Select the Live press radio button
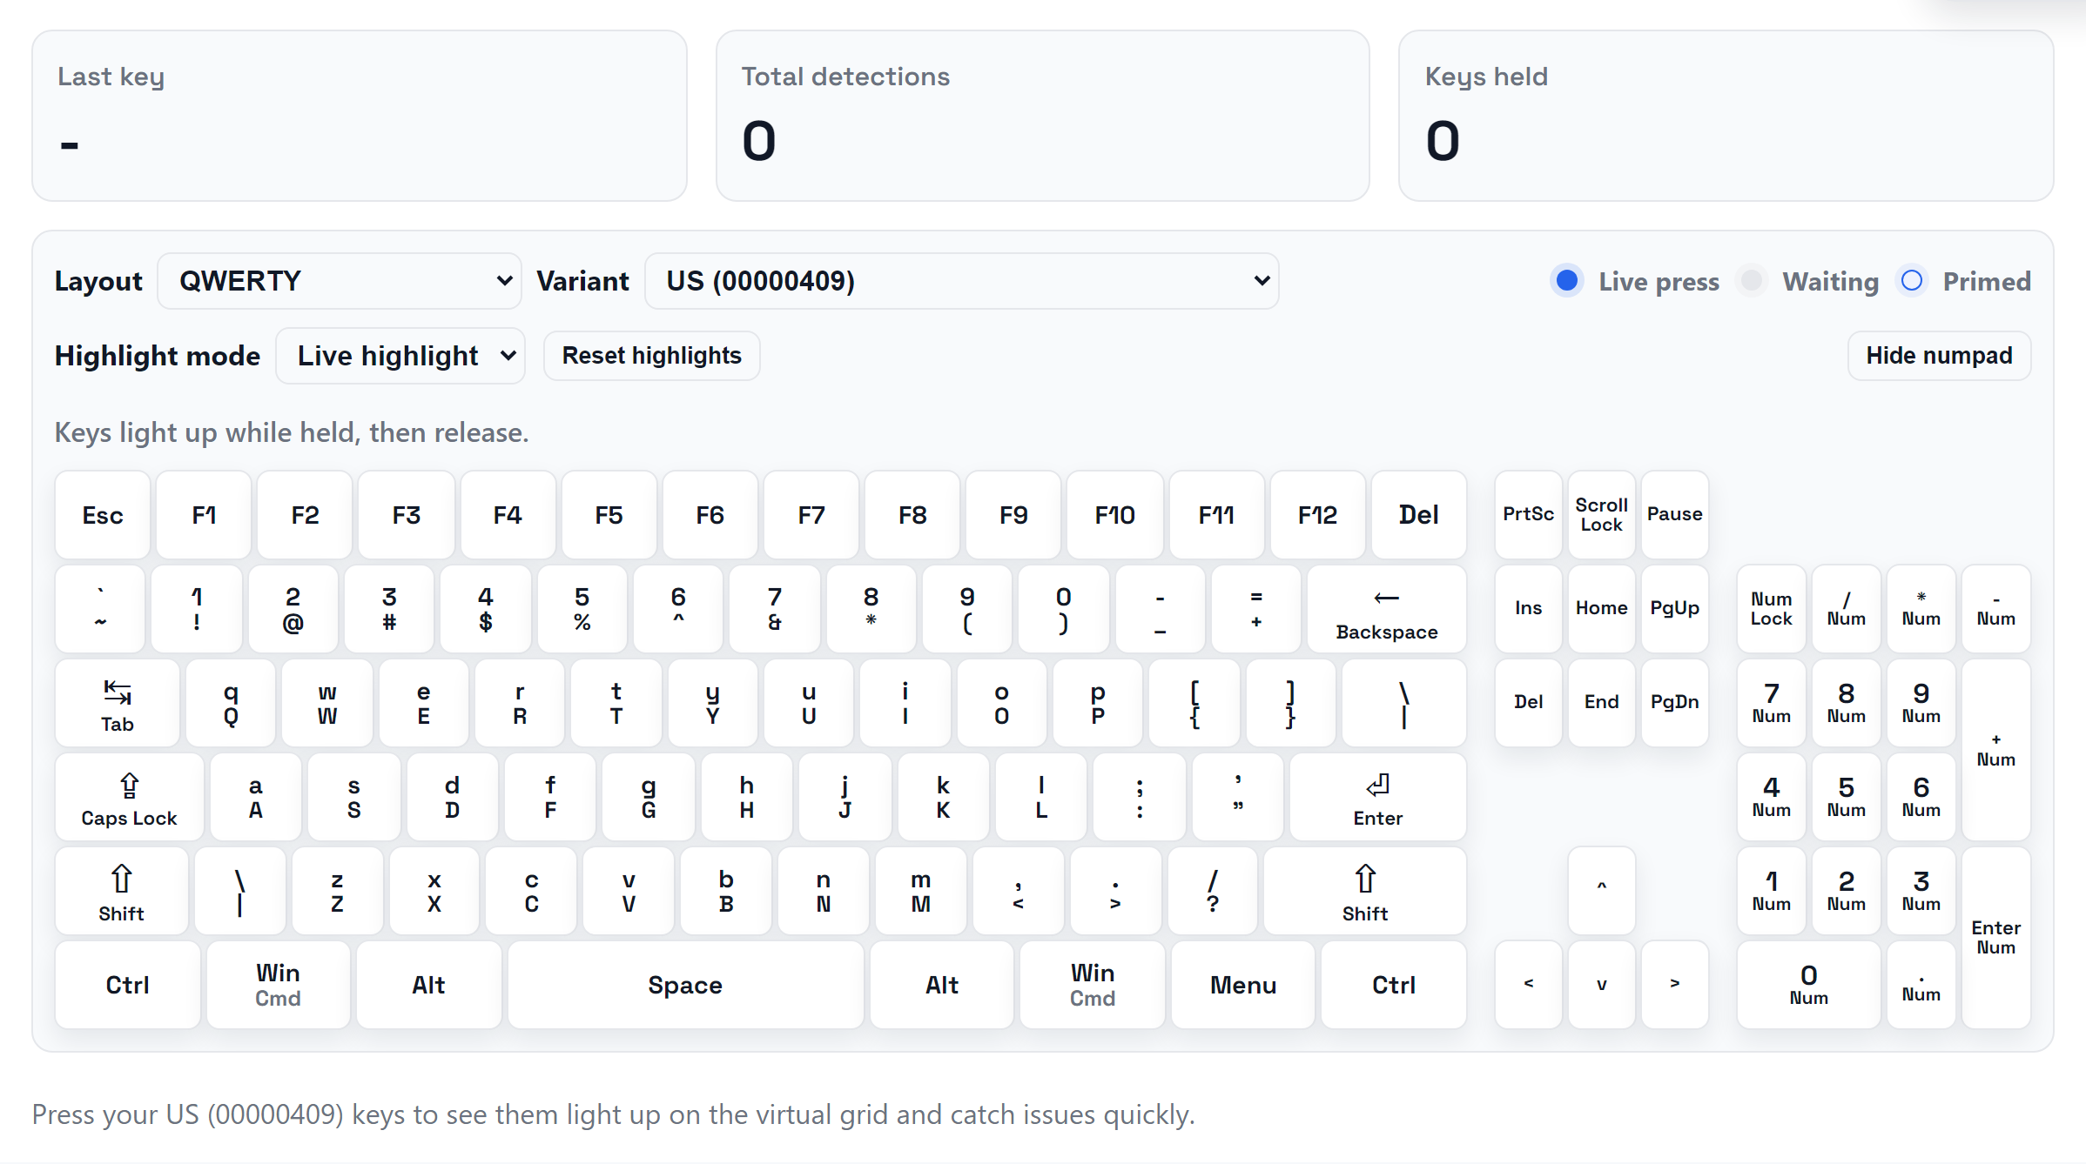Image resolution: width=2086 pixels, height=1164 pixels. tap(1566, 280)
